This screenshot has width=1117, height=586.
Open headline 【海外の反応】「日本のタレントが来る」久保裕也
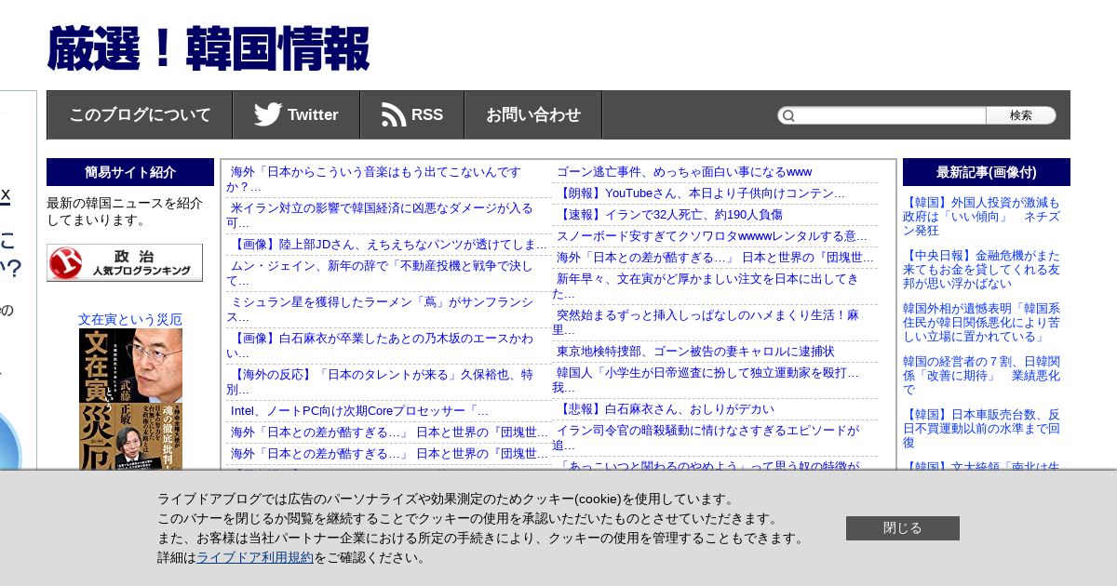point(381,382)
